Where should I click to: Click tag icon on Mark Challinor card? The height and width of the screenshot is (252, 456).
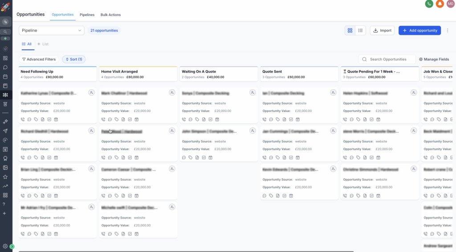coord(117,119)
